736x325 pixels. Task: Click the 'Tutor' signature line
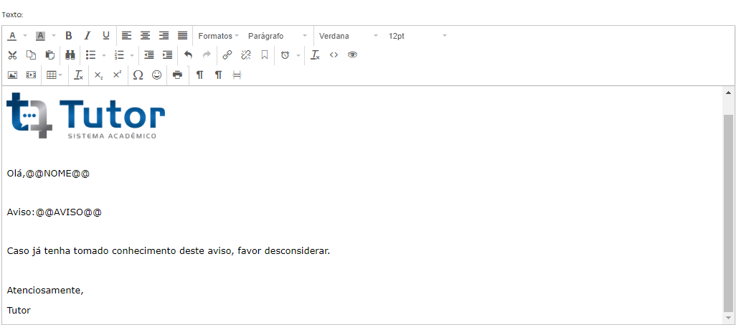tap(19, 311)
